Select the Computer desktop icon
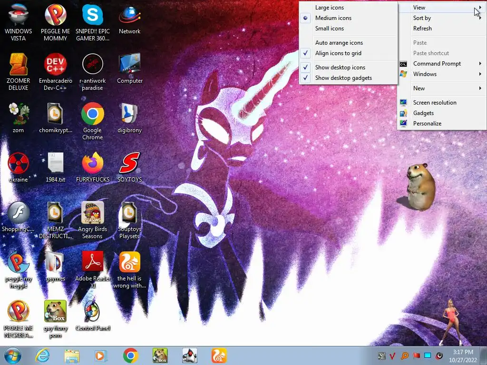Image resolution: width=487 pixels, height=365 pixels. click(x=129, y=68)
